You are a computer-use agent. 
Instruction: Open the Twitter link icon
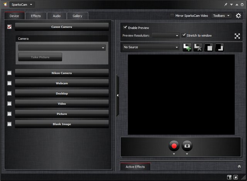tap(236, 177)
